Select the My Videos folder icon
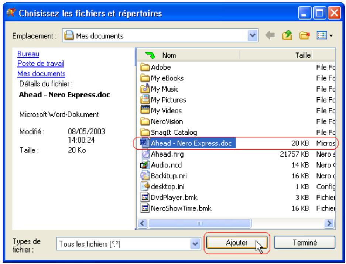This screenshot has width=346, height=264. click(x=145, y=110)
